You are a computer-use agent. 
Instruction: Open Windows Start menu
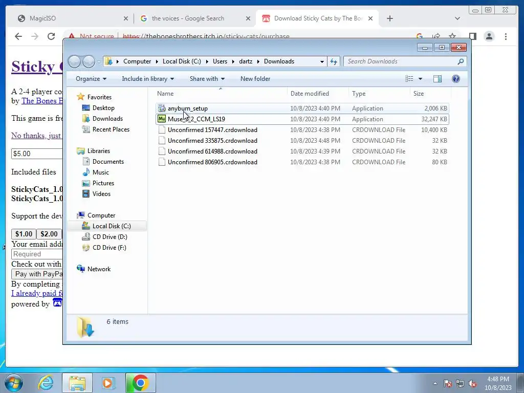click(x=14, y=383)
